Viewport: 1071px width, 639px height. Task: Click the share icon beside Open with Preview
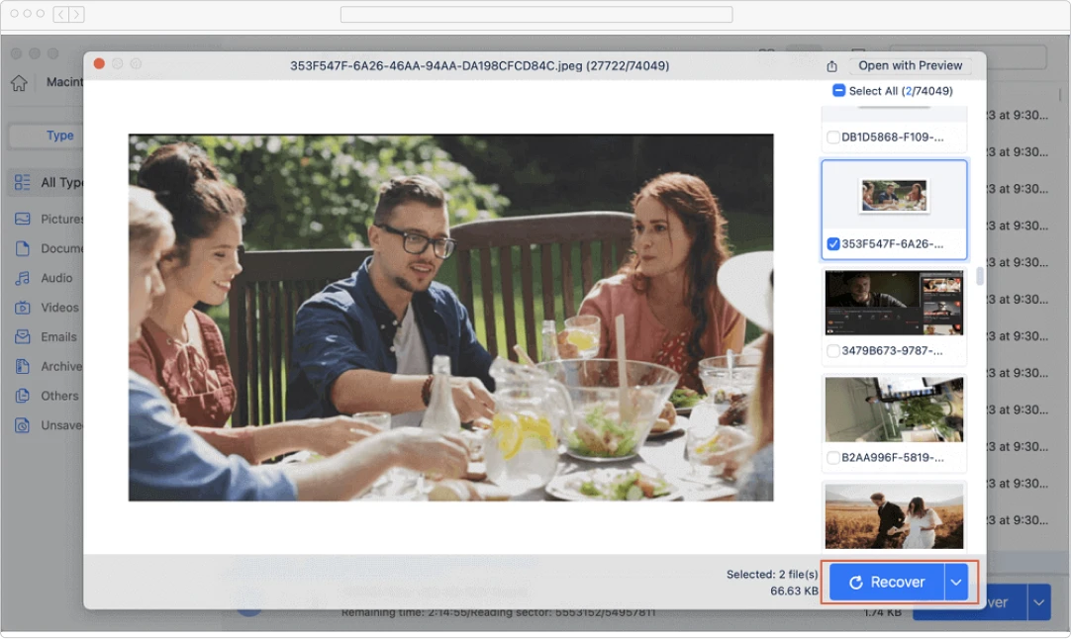(x=831, y=66)
